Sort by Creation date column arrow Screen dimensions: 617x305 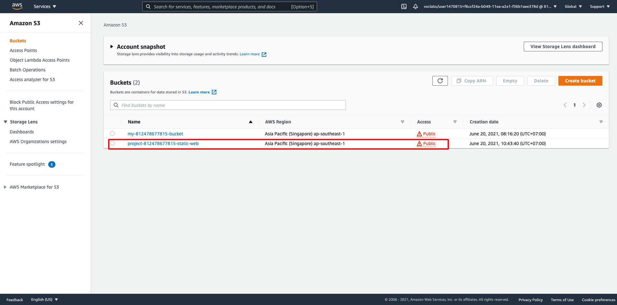point(601,122)
